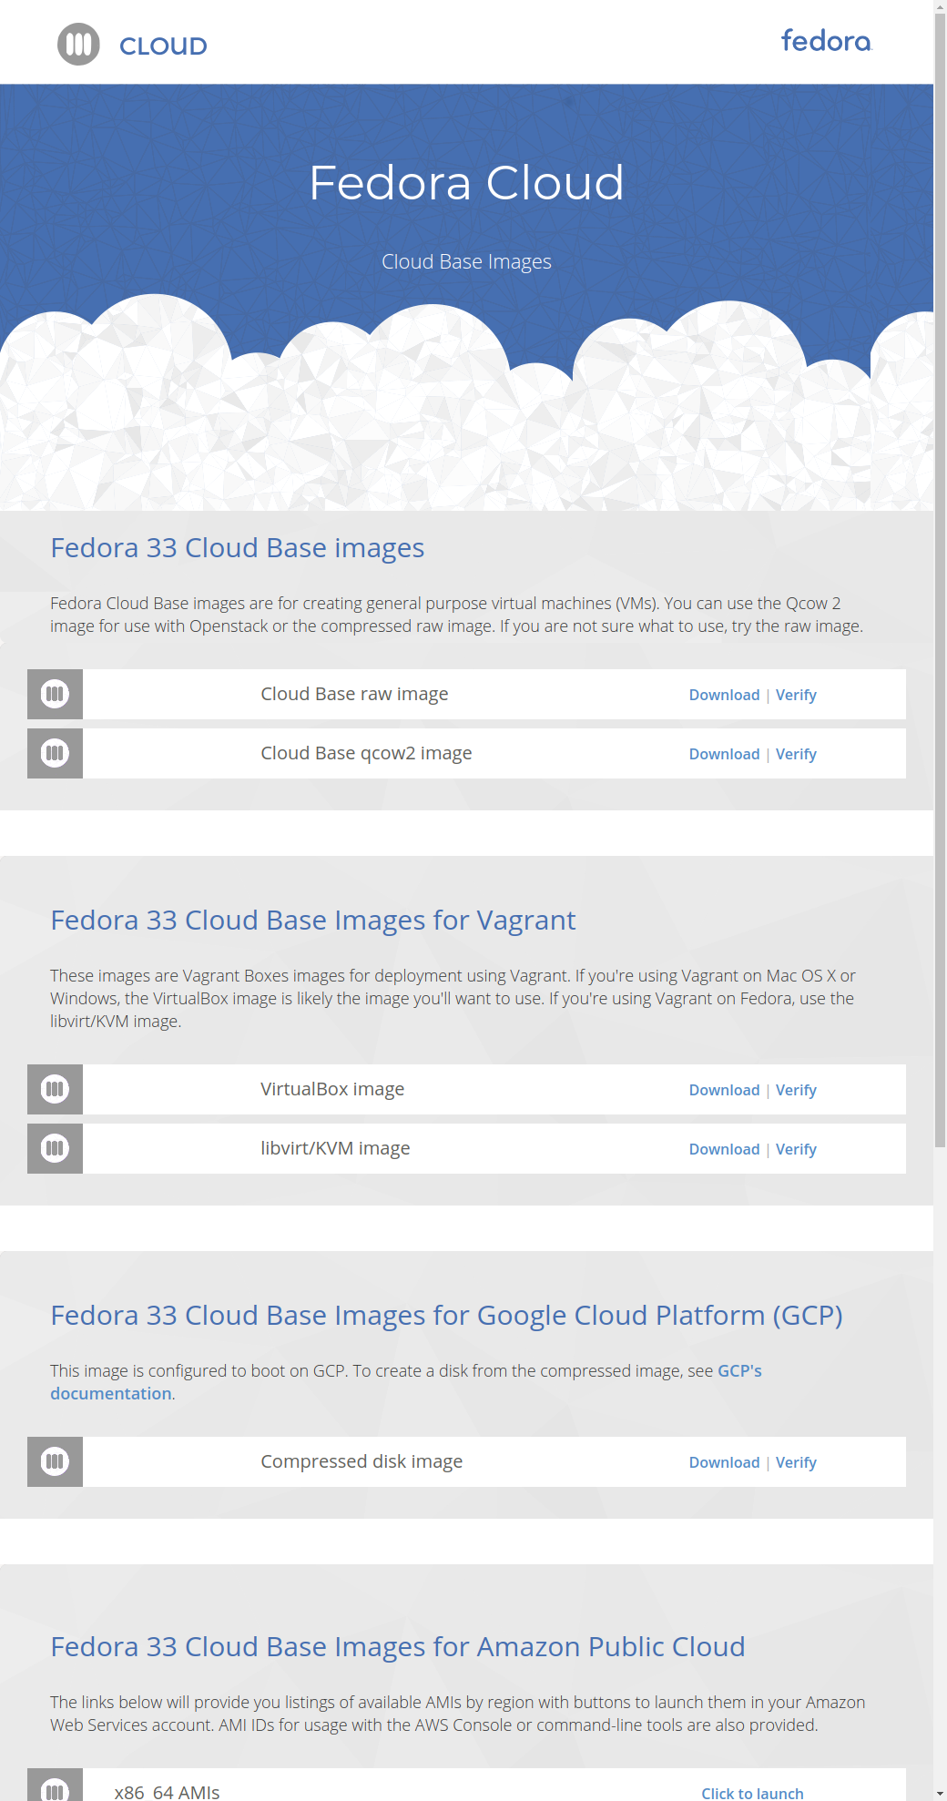
Task: Click the scrollbar down arrow
Action: pyautogui.click(x=940, y=1794)
